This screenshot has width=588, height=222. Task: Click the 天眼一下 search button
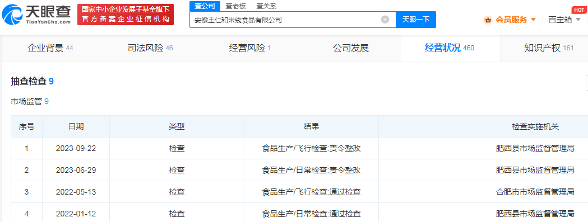pyautogui.click(x=416, y=20)
